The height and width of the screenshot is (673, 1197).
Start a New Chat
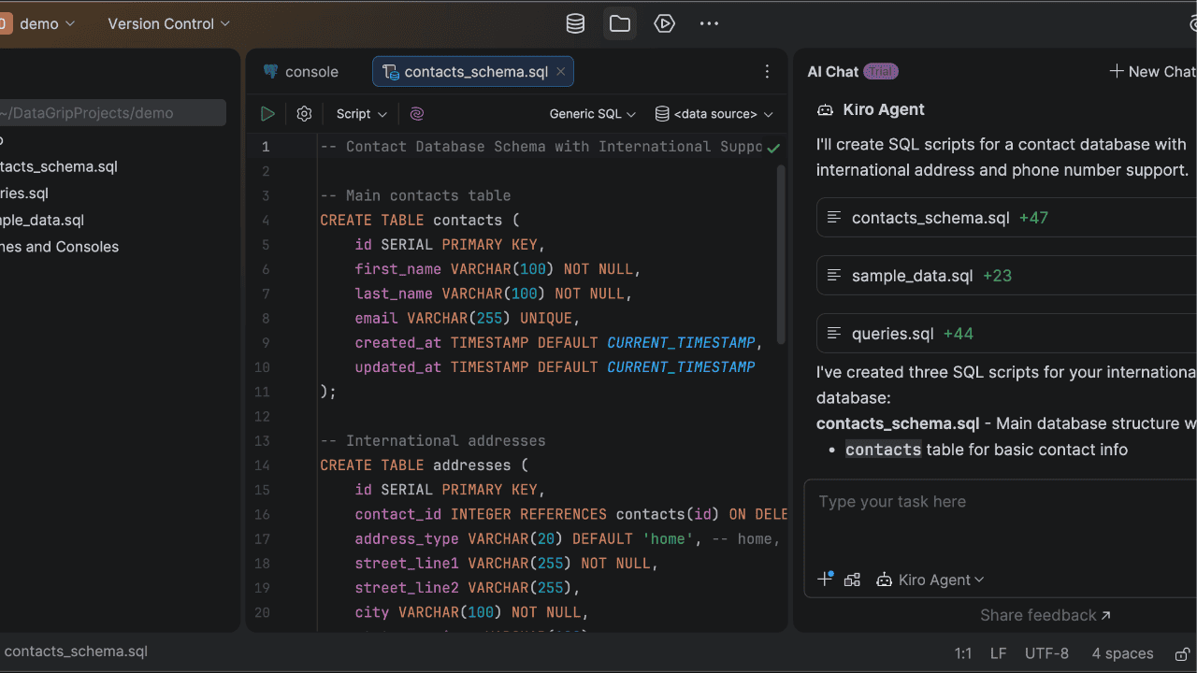[1153, 71]
